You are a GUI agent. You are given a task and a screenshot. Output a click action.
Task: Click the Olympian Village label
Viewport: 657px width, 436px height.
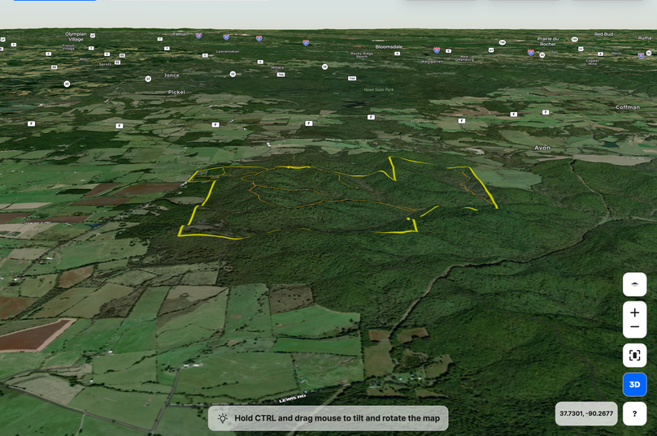tap(76, 37)
